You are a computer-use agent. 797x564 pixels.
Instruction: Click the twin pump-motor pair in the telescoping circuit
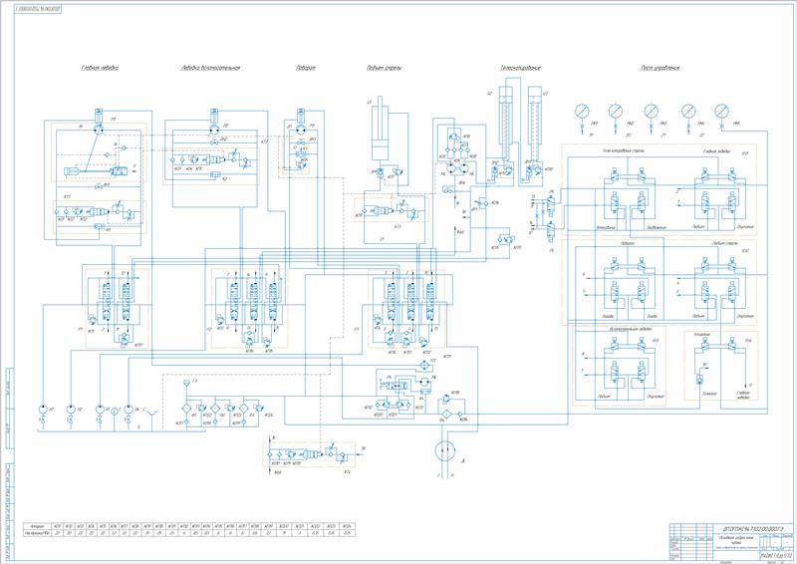coord(458,167)
